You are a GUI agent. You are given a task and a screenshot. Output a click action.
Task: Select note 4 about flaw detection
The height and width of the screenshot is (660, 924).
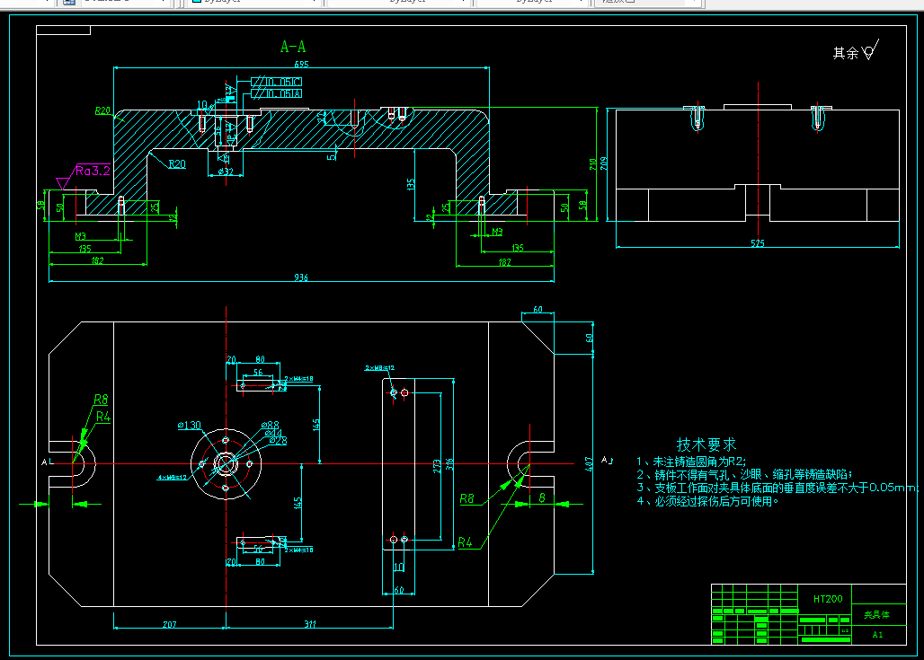point(707,501)
